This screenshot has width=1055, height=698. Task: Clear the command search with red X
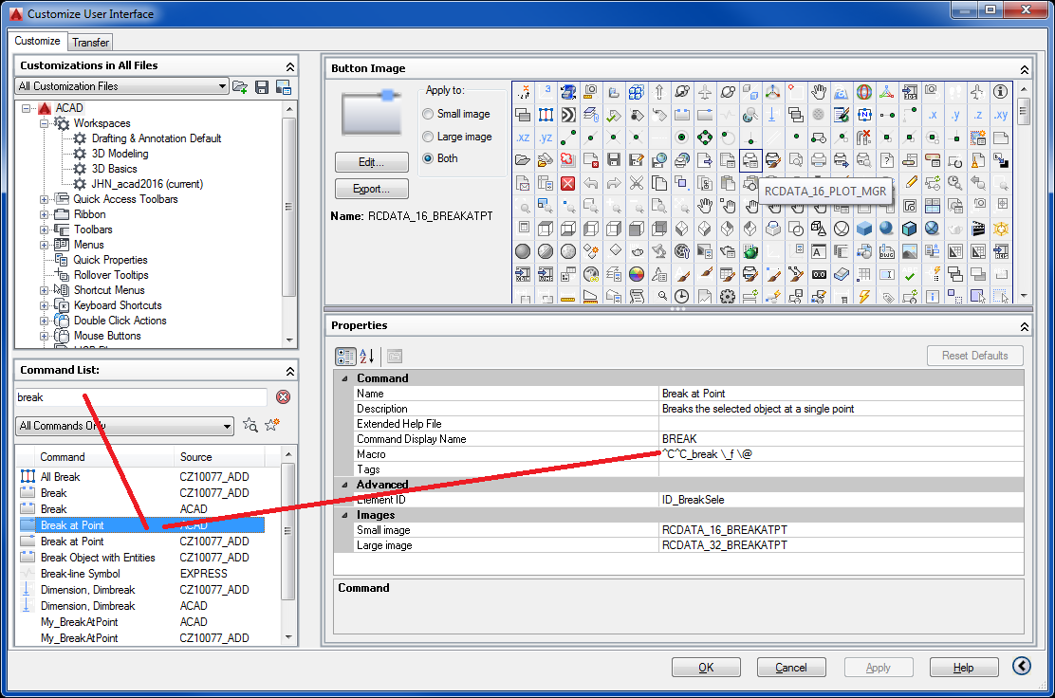tap(284, 397)
